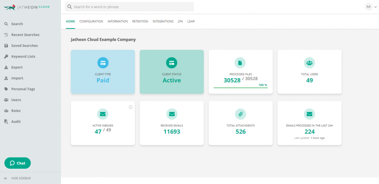Screen dimensions: 379x184
Task: Open Saved Searches in the sidebar
Action: [24, 46]
